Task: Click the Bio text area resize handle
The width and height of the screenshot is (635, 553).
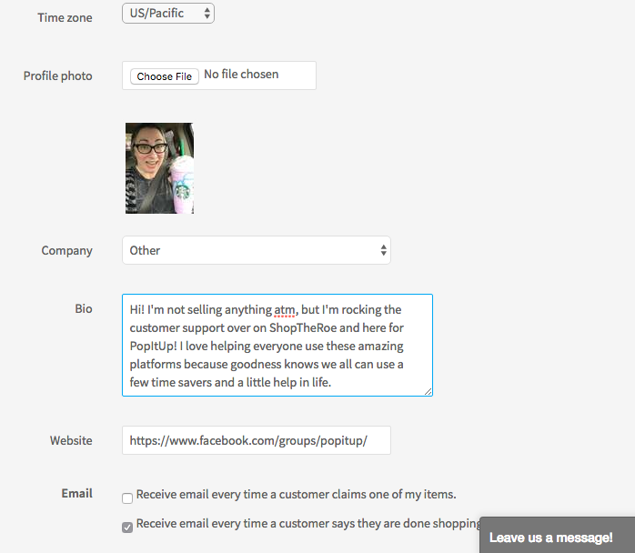Action: pos(428,391)
